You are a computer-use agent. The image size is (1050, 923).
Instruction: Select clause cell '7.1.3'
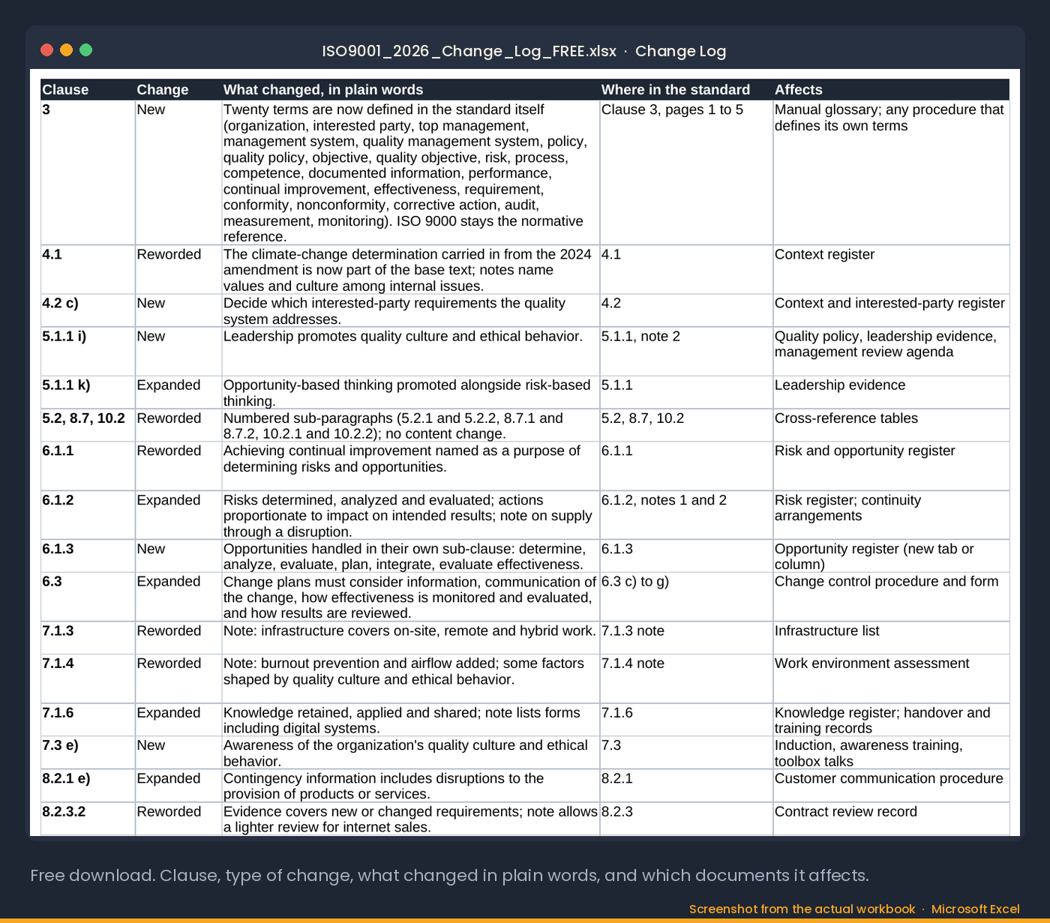88,638
